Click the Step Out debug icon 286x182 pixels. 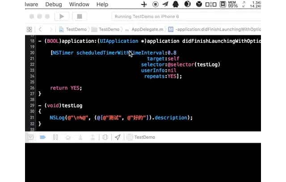pyautogui.click(x=93, y=137)
